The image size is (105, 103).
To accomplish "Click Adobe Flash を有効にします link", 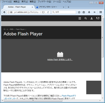I will pyautogui.click(x=60, y=60).
